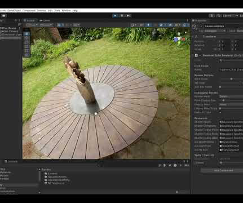The width and height of the screenshot is (243, 203).
Task: Open scene camera settings icon
Action: pyautogui.click(x=178, y=25)
